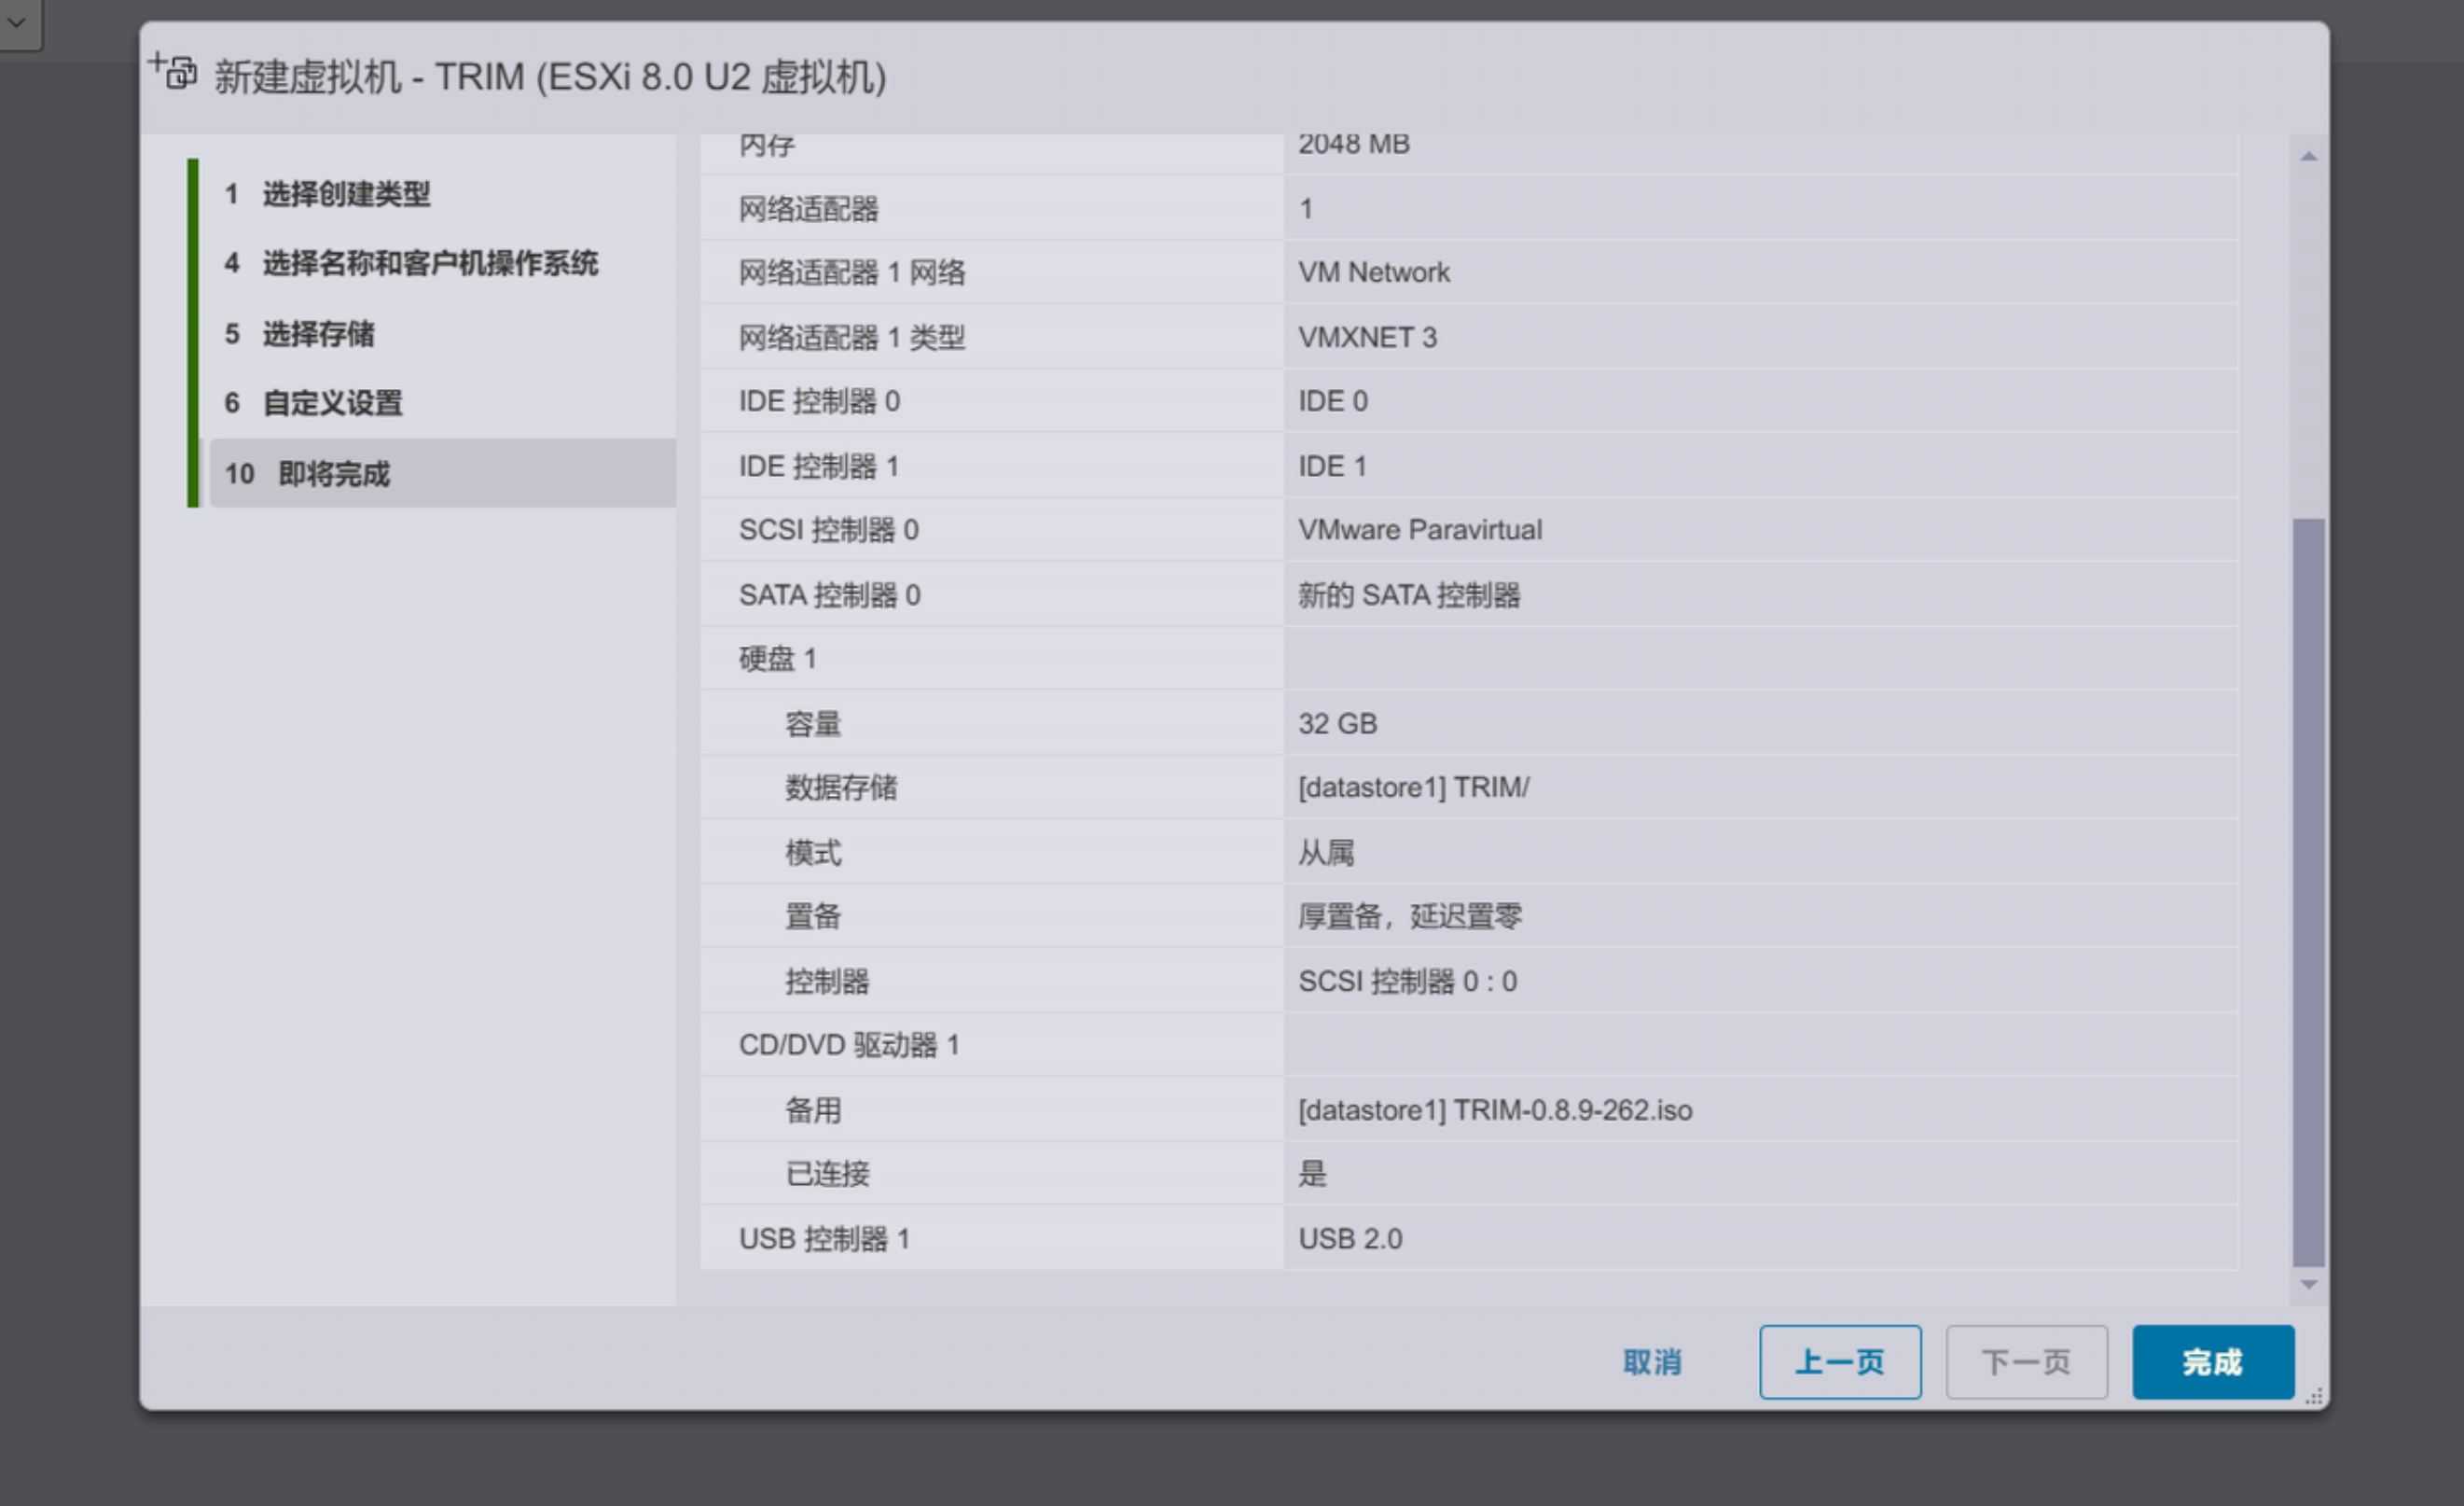
Task: Click the 网络适配器 1 网络 label
Action: click(852, 272)
